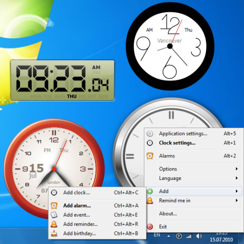
Task: Click the Language menu label
Action: [x=170, y=178]
